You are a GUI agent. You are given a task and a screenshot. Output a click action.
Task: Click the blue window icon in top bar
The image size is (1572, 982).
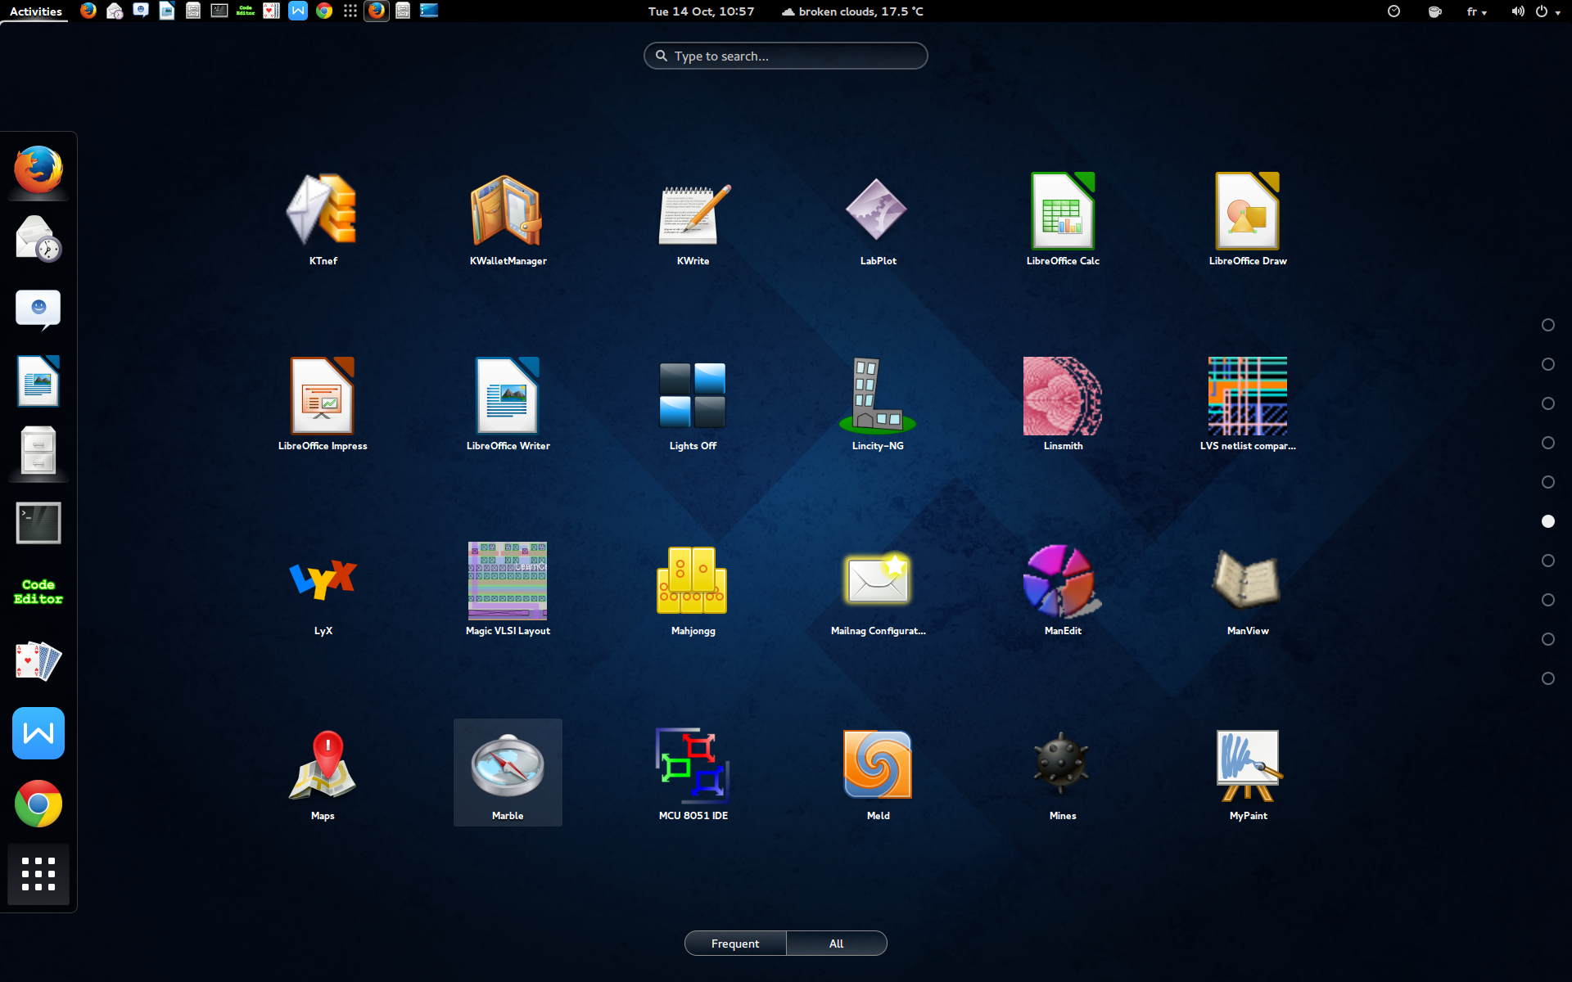429,11
